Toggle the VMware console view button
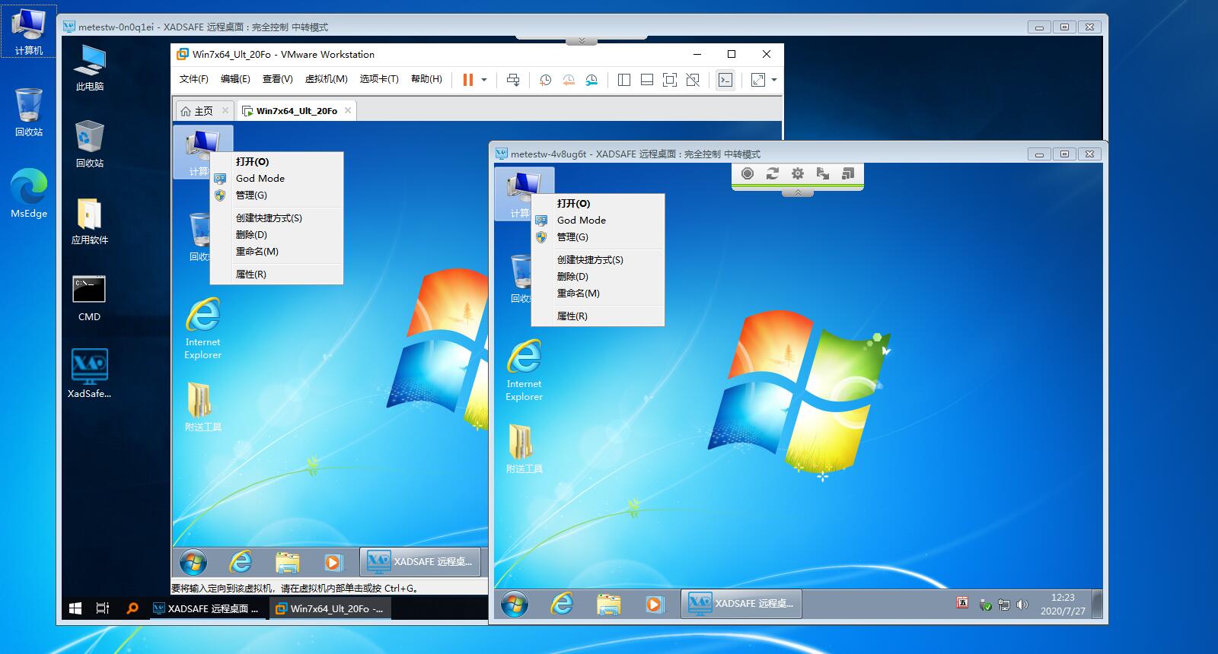Screen dimensions: 1218x654 point(725,80)
